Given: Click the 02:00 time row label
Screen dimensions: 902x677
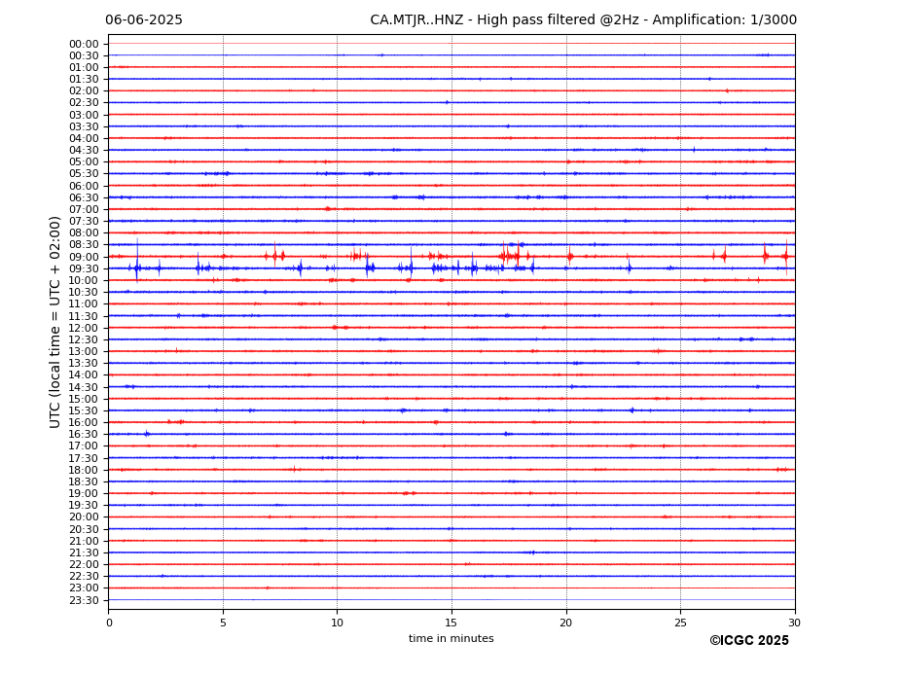Looking at the screenshot, I should click(84, 90).
